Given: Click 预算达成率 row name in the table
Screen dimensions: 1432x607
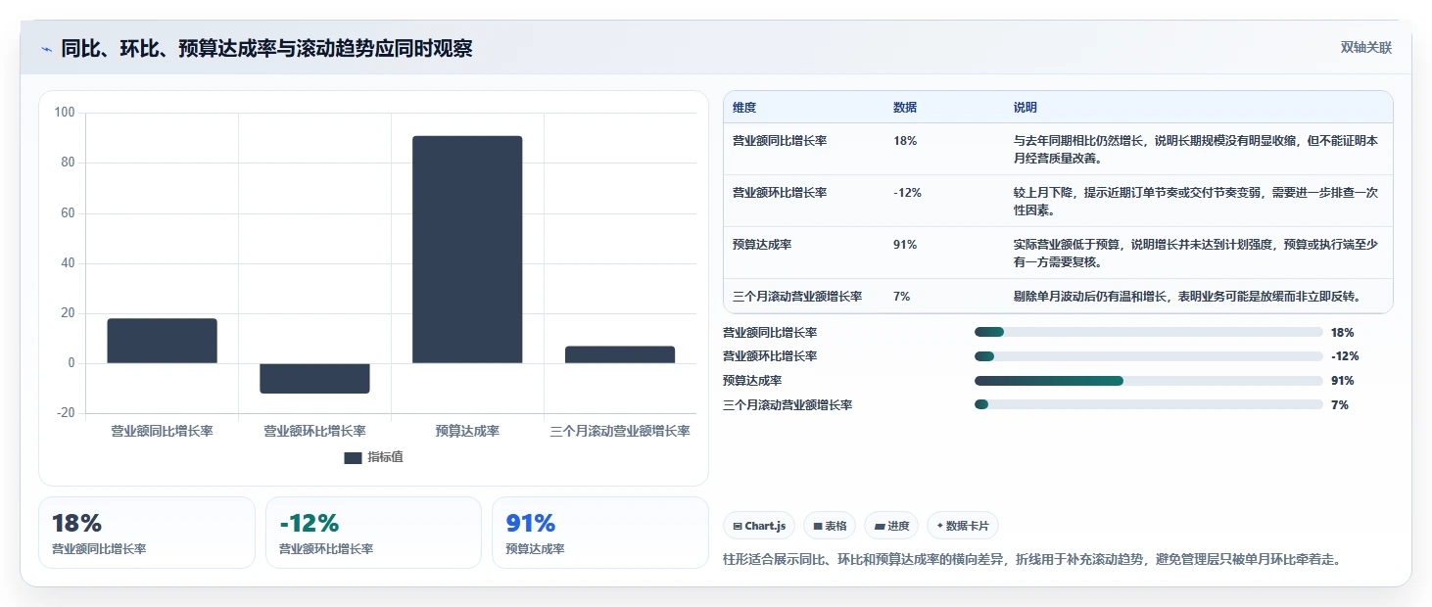Looking at the screenshot, I should click(762, 245).
